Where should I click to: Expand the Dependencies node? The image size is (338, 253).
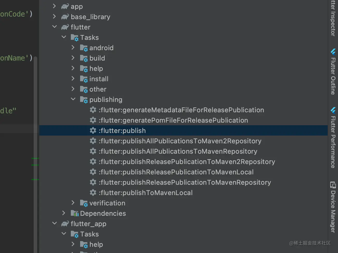[64, 213]
